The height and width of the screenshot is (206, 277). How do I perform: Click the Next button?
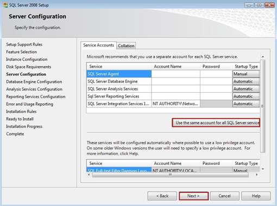tap(193, 196)
